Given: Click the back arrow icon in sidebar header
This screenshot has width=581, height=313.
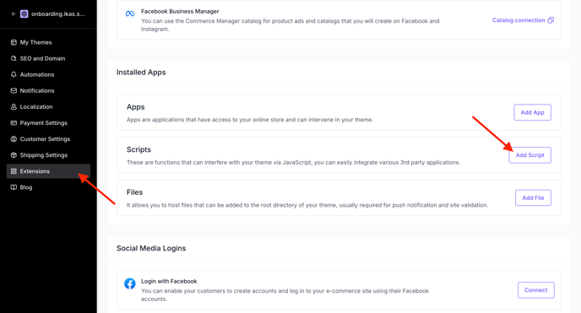Looking at the screenshot, I should click(14, 14).
